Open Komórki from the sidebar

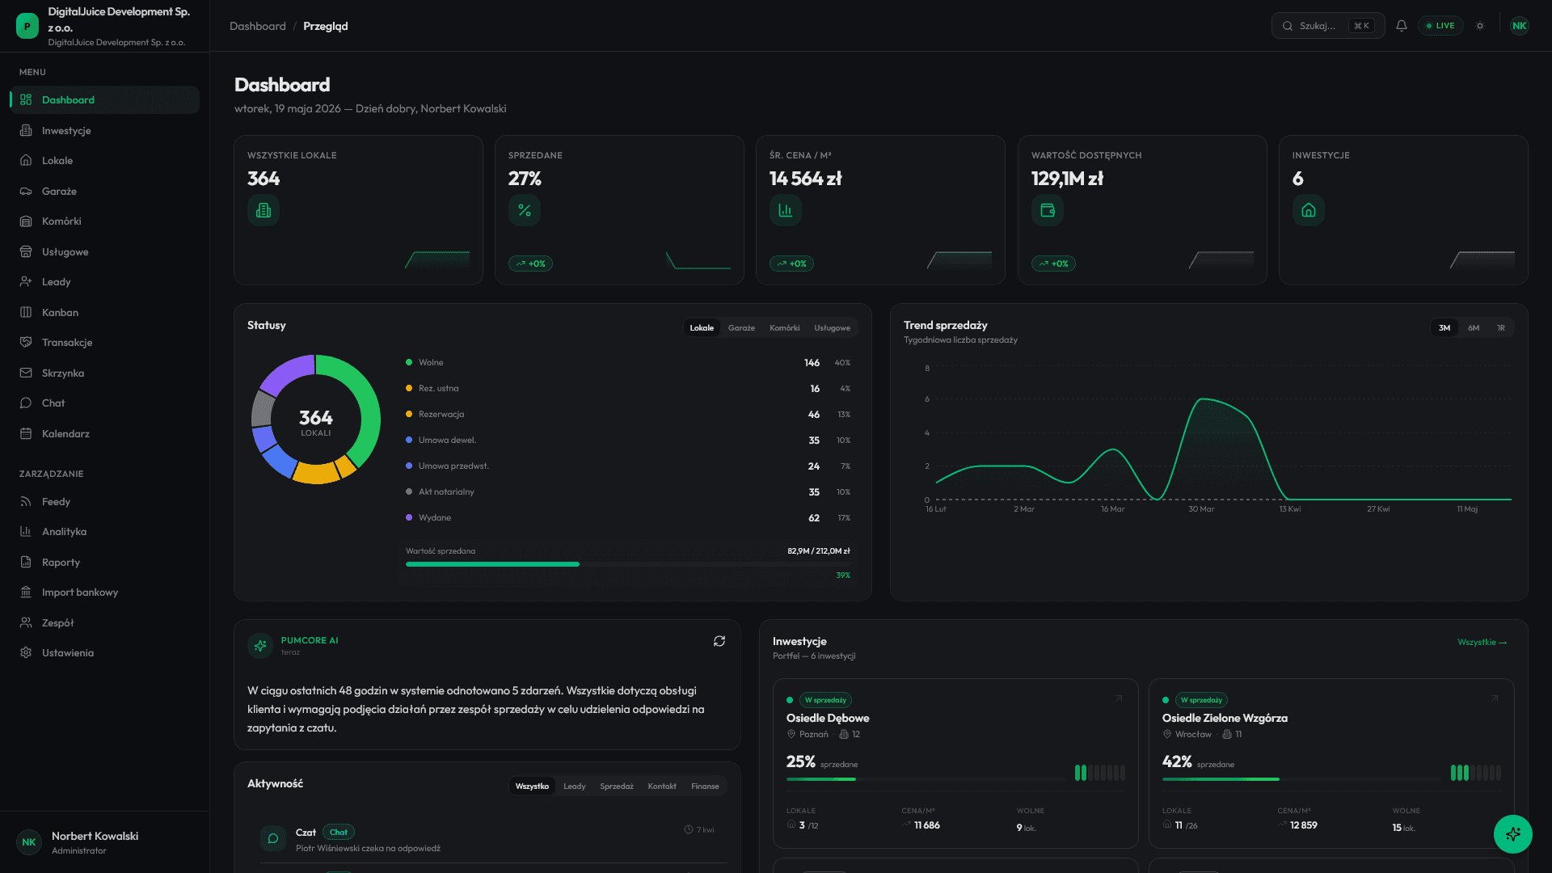tap(104, 221)
